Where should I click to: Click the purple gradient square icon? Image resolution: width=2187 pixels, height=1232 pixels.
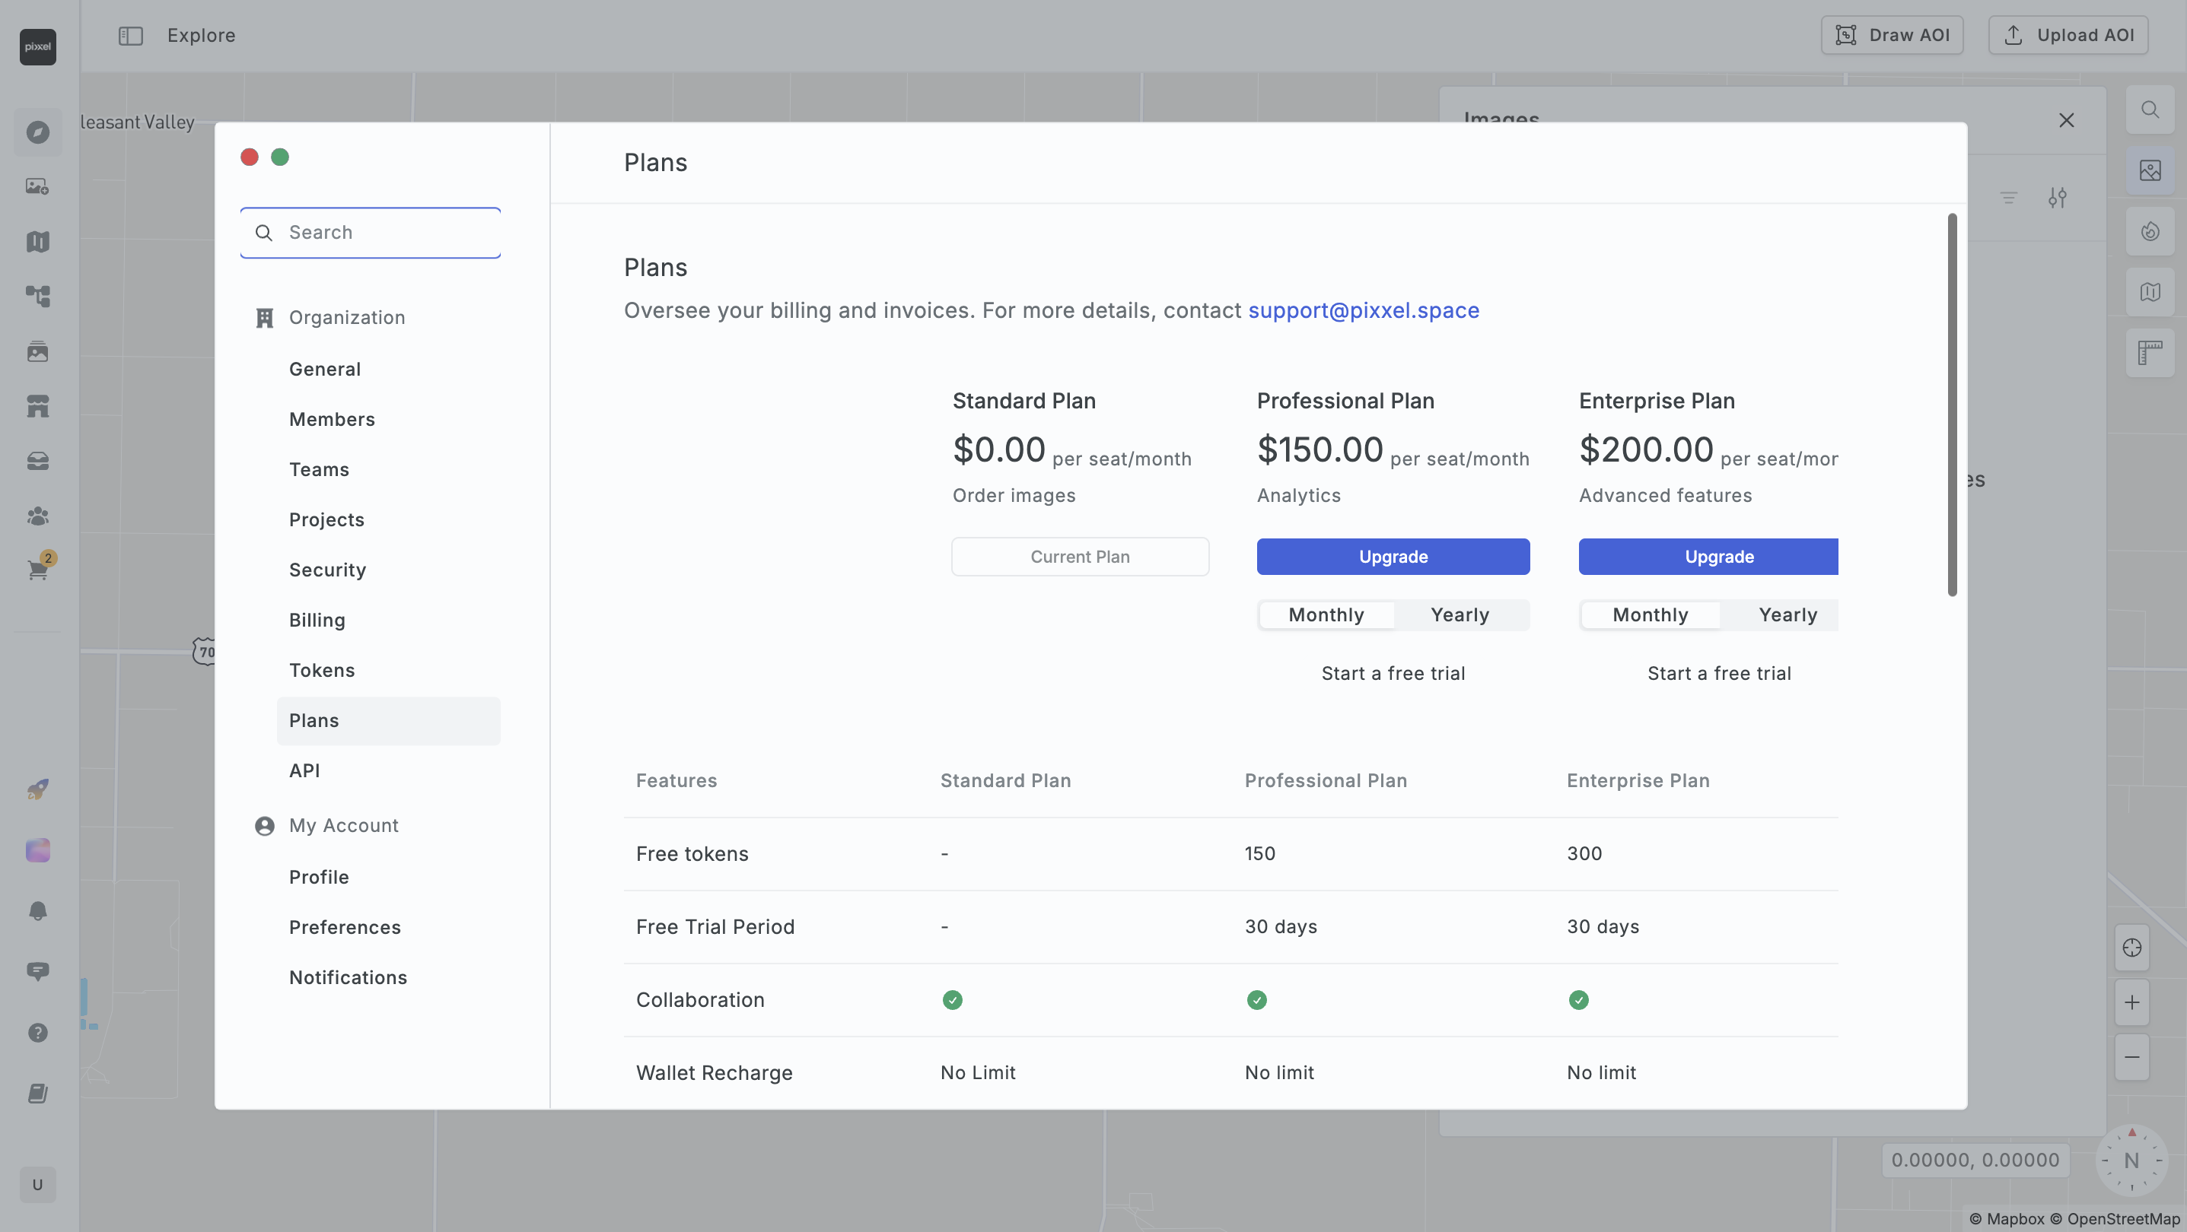click(x=37, y=850)
